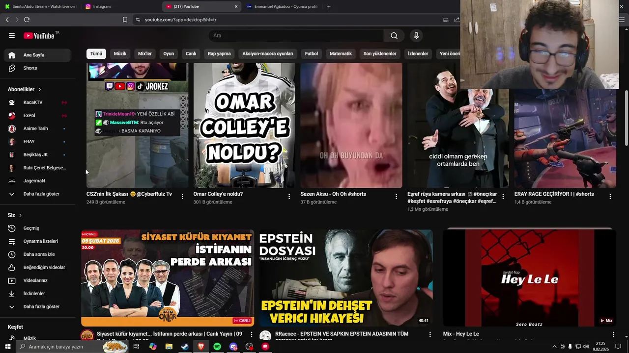Open options for CS2'nin İlk Şakası short
Viewport: 629px width, 353px height.
tap(182, 196)
